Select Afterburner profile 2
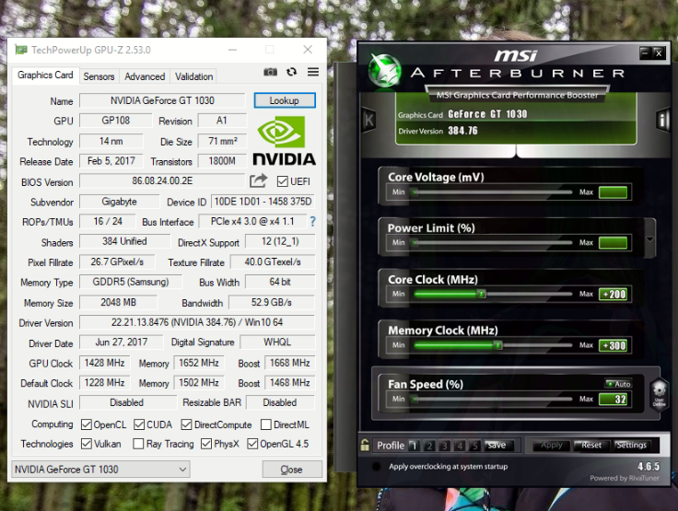 pyautogui.click(x=429, y=446)
